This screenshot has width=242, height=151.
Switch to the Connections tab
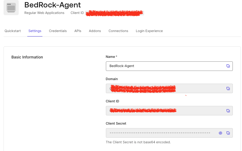118,31
